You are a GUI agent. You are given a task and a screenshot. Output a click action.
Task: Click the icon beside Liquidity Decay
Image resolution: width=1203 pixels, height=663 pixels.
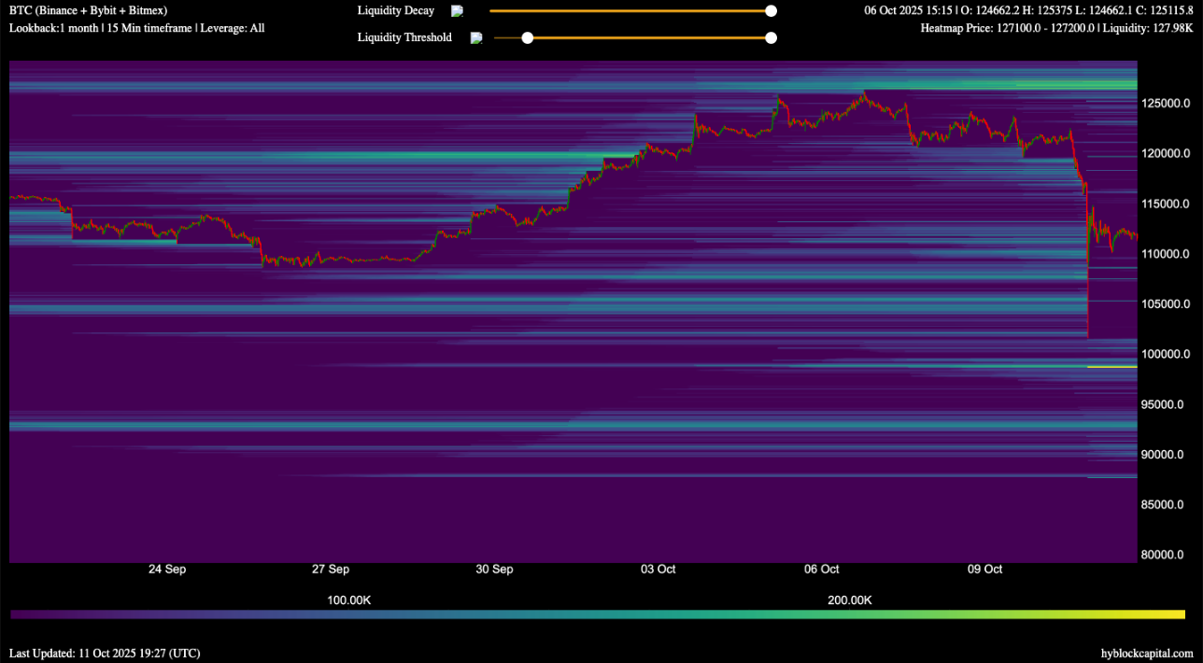457,11
